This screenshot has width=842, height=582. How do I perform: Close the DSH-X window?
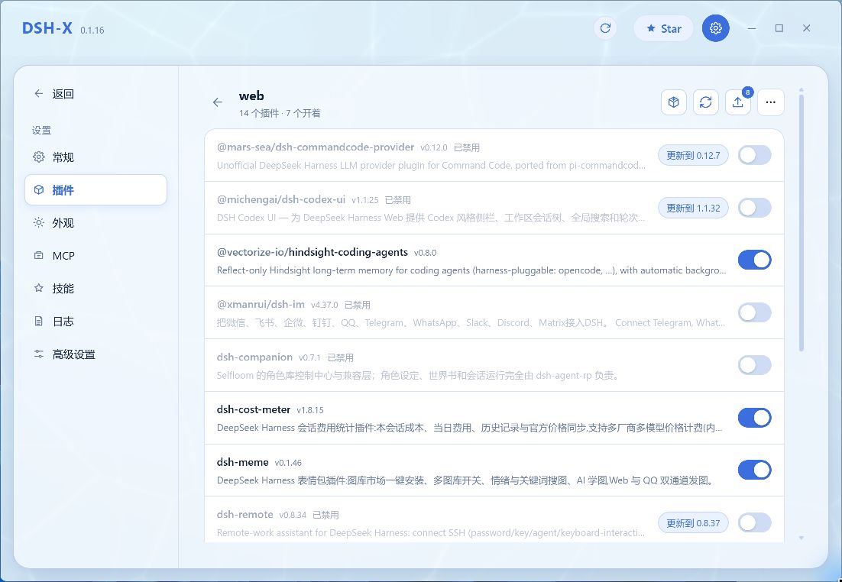point(807,28)
